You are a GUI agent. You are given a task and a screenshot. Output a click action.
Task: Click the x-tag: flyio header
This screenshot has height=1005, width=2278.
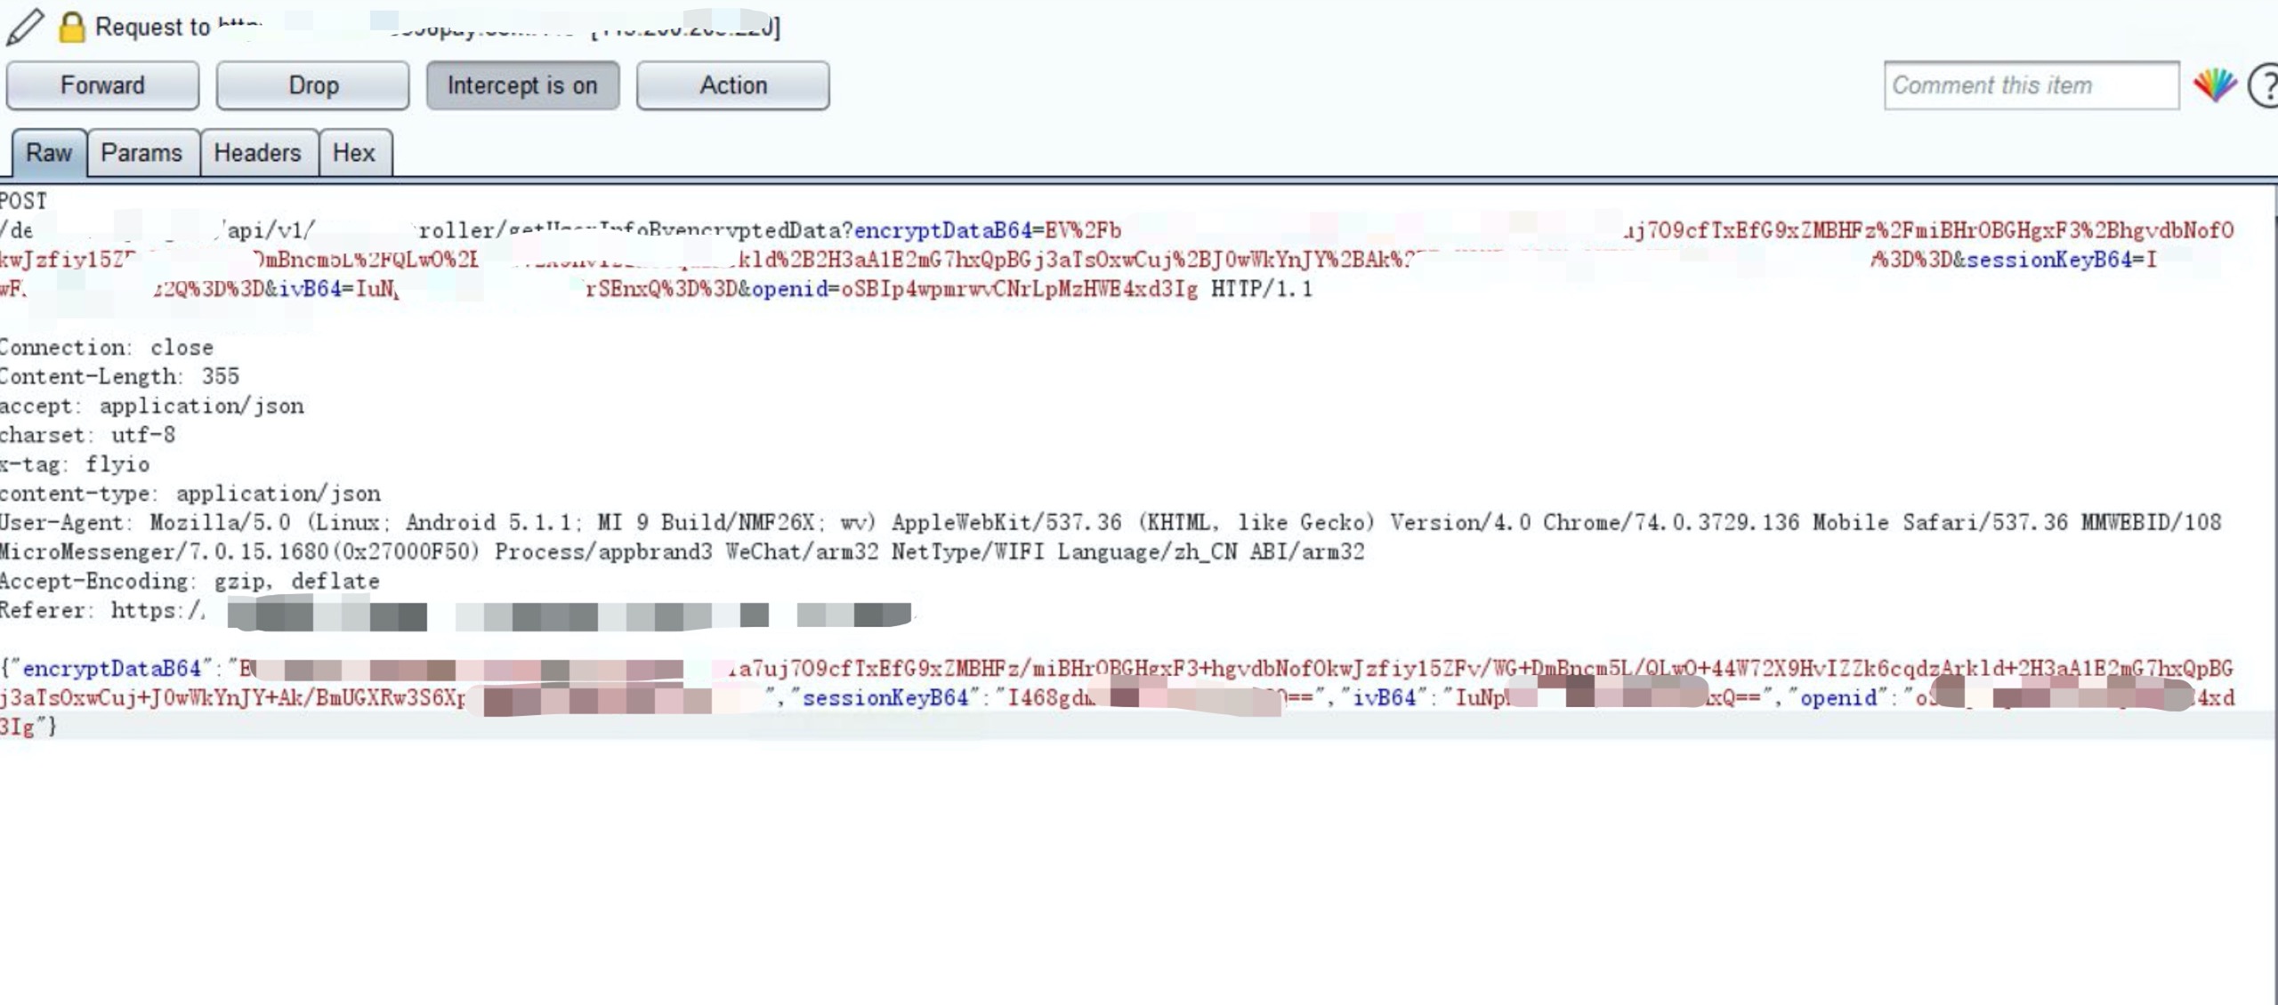tap(75, 464)
